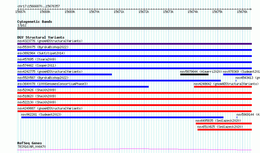Image resolution: width=260 pixels, height=153 pixels.
Task: Select the red nsv6495835 variant bar
Action: point(224,124)
